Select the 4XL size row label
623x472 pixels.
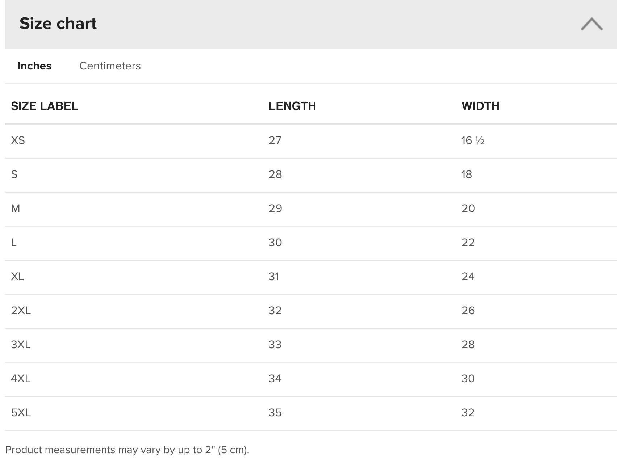coord(21,379)
